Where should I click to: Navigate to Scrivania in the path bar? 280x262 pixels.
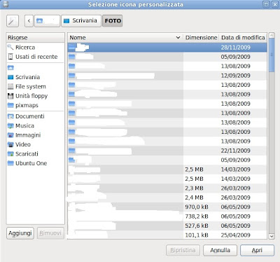coord(81,21)
